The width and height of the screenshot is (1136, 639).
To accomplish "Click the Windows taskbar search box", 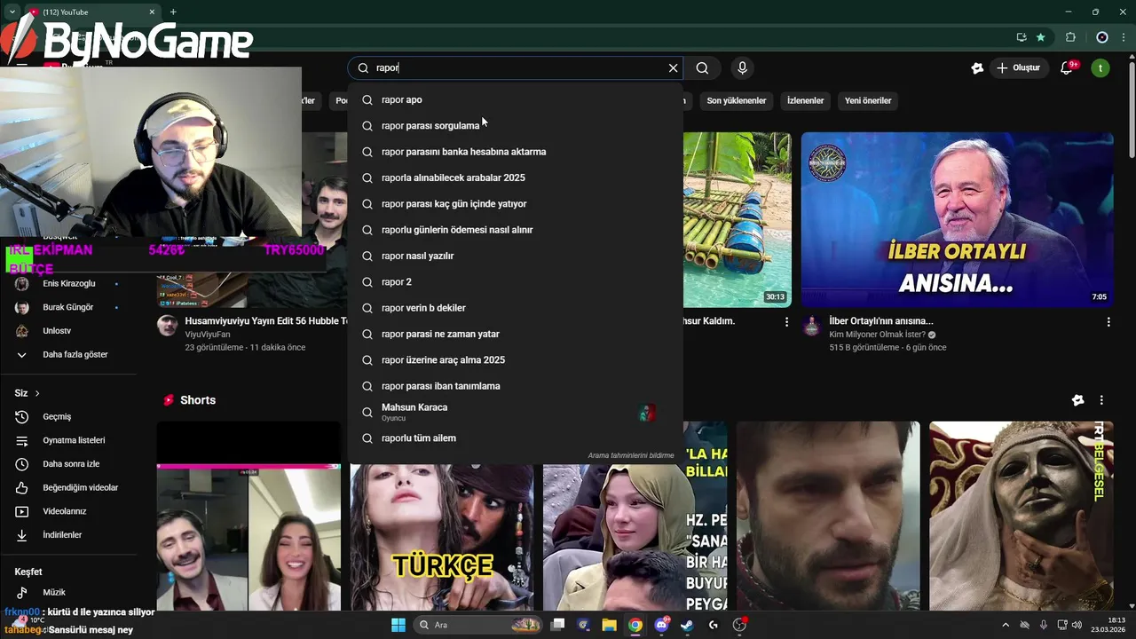I will (x=477, y=625).
